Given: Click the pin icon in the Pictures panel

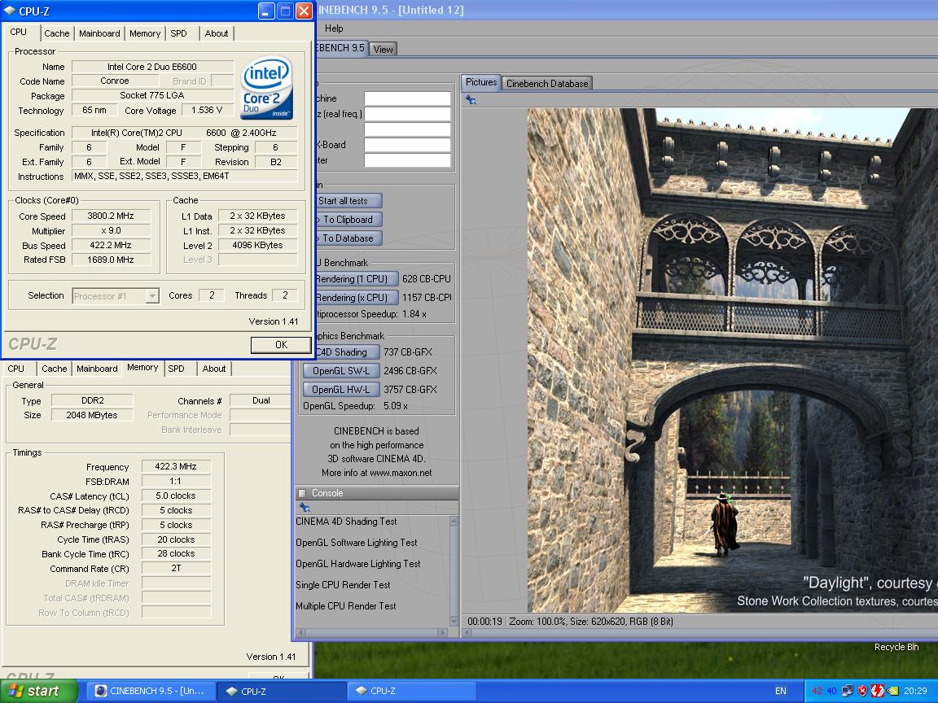Looking at the screenshot, I should point(471,100).
